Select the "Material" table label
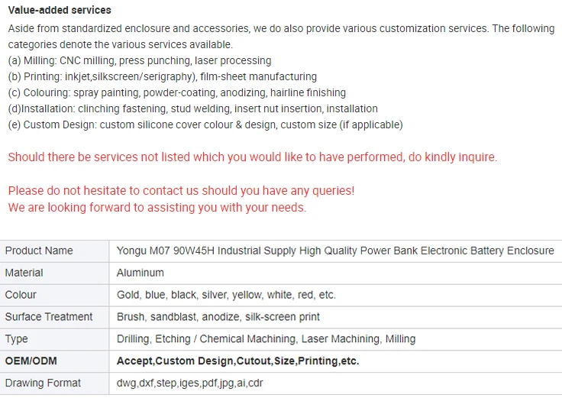 [x=24, y=273]
